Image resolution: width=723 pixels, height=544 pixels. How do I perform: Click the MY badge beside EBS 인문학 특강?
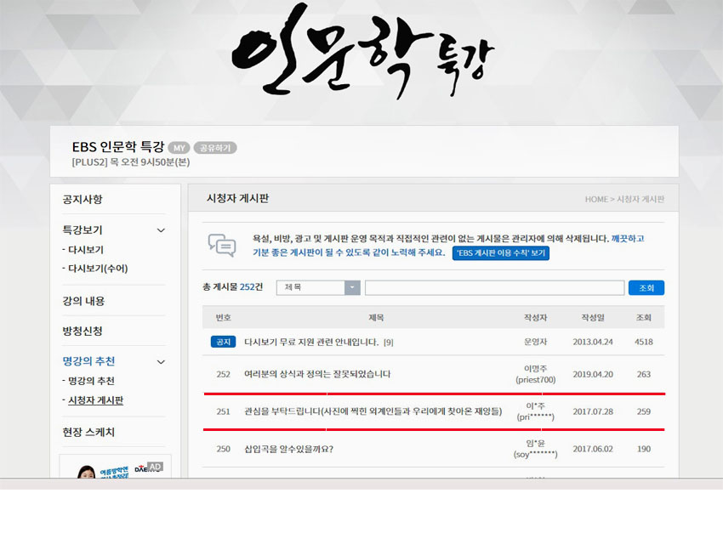(179, 148)
